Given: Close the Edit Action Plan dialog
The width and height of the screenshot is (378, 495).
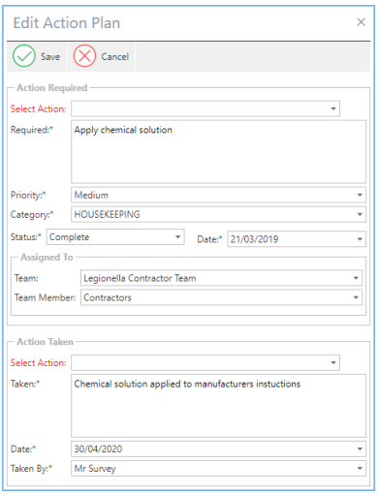Looking at the screenshot, I should [x=361, y=22].
